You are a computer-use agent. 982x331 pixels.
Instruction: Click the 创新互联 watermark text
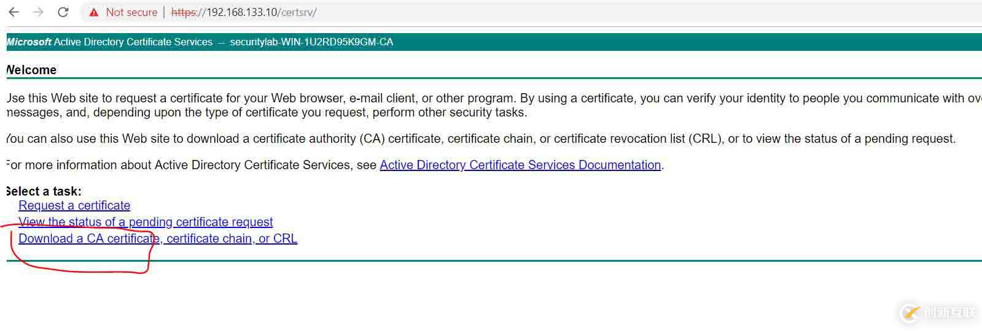[949, 313]
